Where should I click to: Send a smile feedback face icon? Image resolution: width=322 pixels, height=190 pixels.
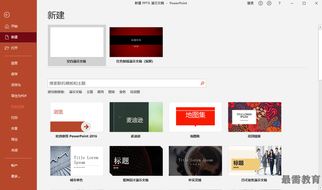tap(261, 3)
